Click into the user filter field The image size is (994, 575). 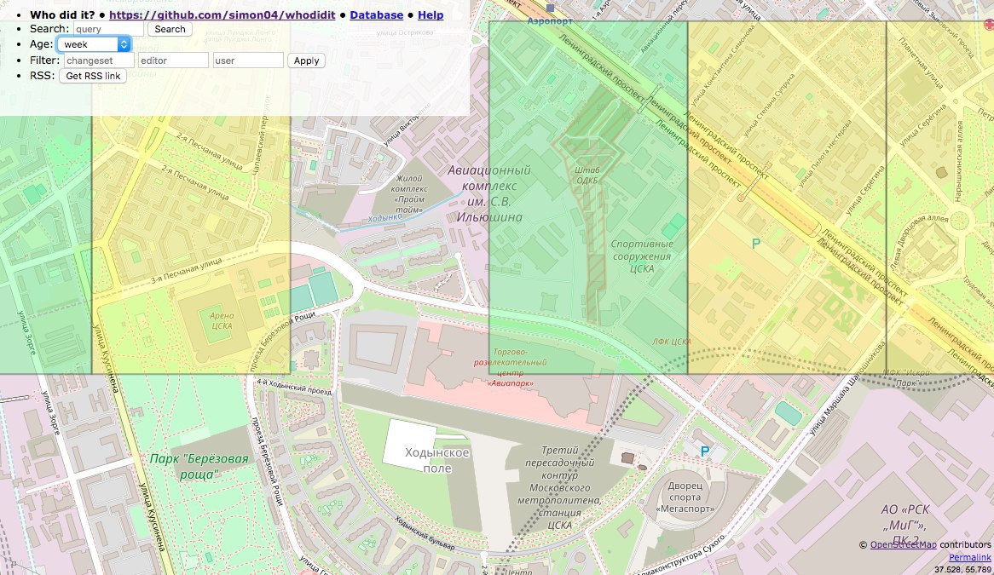(248, 60)
